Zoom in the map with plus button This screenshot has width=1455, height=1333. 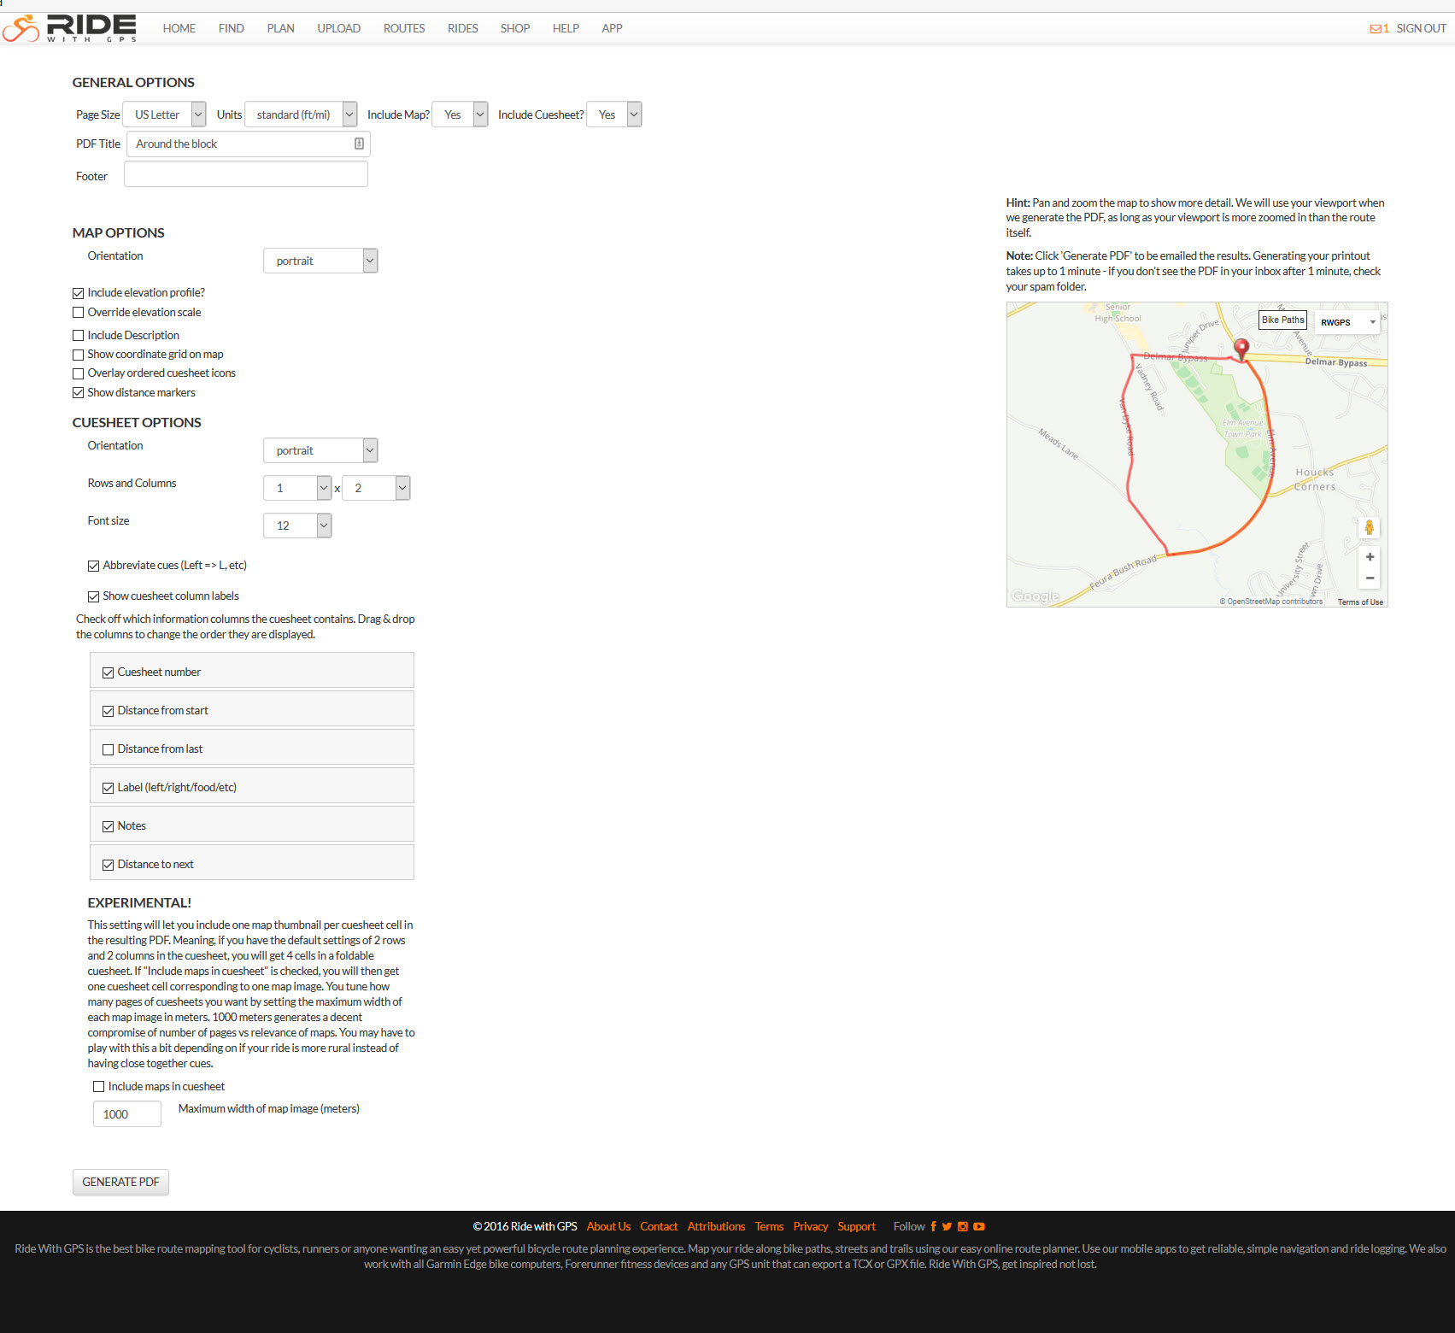1370,556
